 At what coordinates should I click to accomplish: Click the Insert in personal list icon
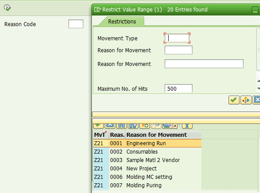pyautogui.click(x=145, y=126)
